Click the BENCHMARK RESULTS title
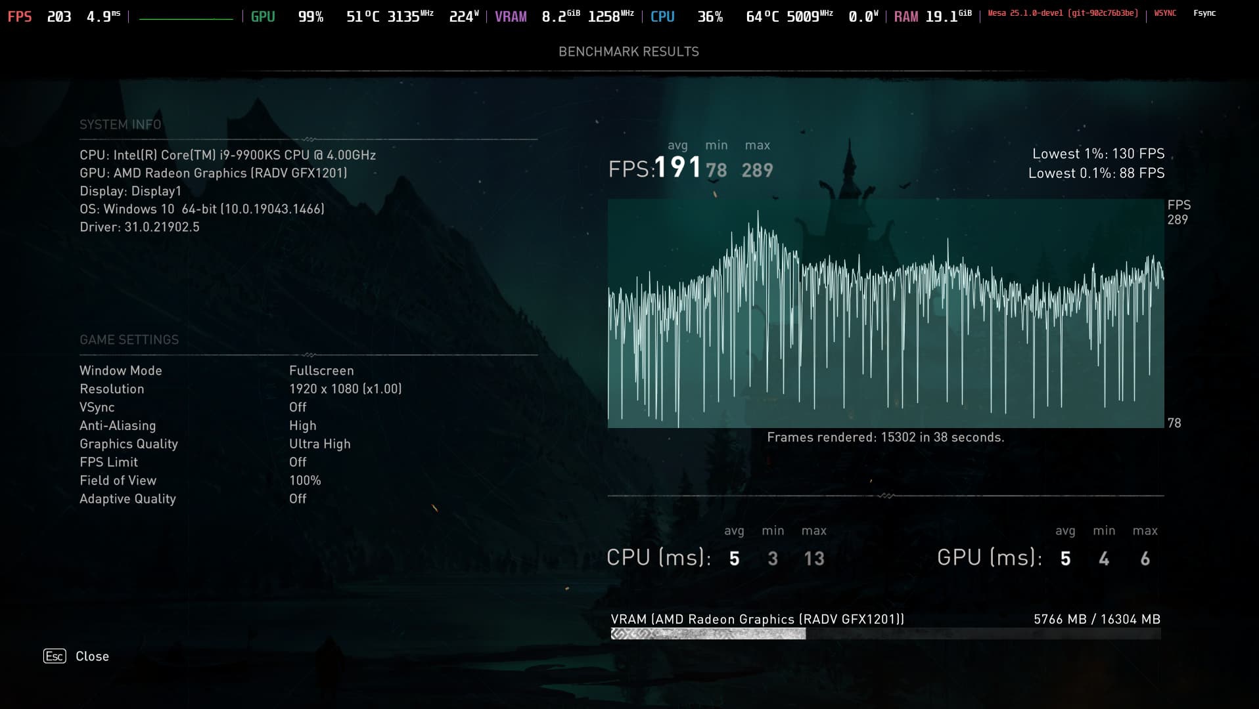The width and height of the screenshot is (1259, 709). 628,52
